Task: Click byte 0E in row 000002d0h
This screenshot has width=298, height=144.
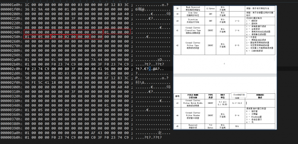Action: click(54, 73)
